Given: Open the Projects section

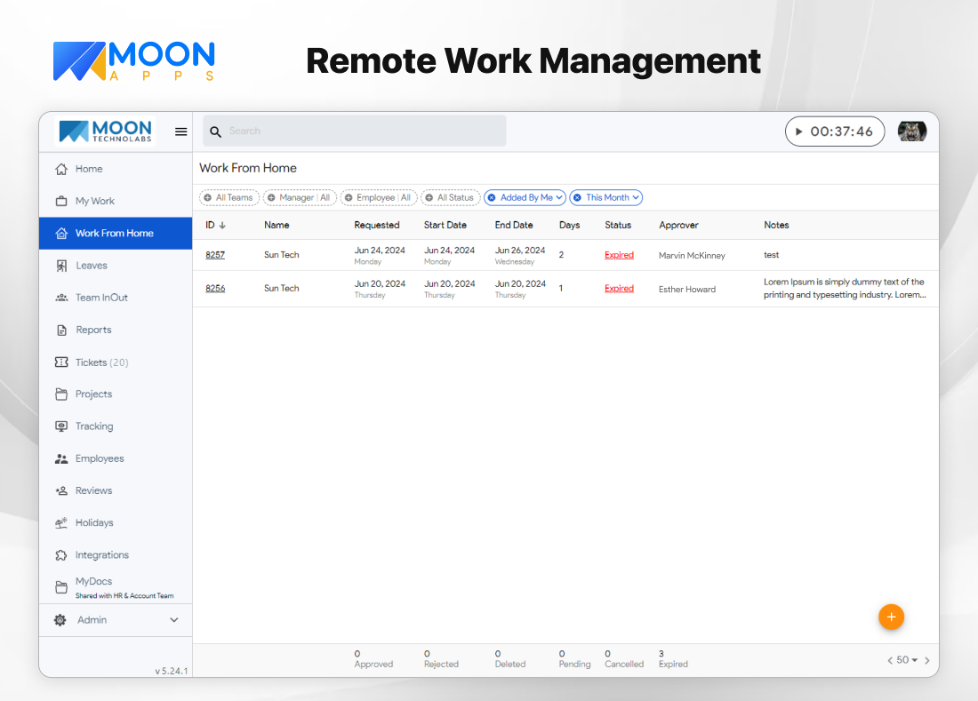Looking at the screenshot, I should 116,394.
